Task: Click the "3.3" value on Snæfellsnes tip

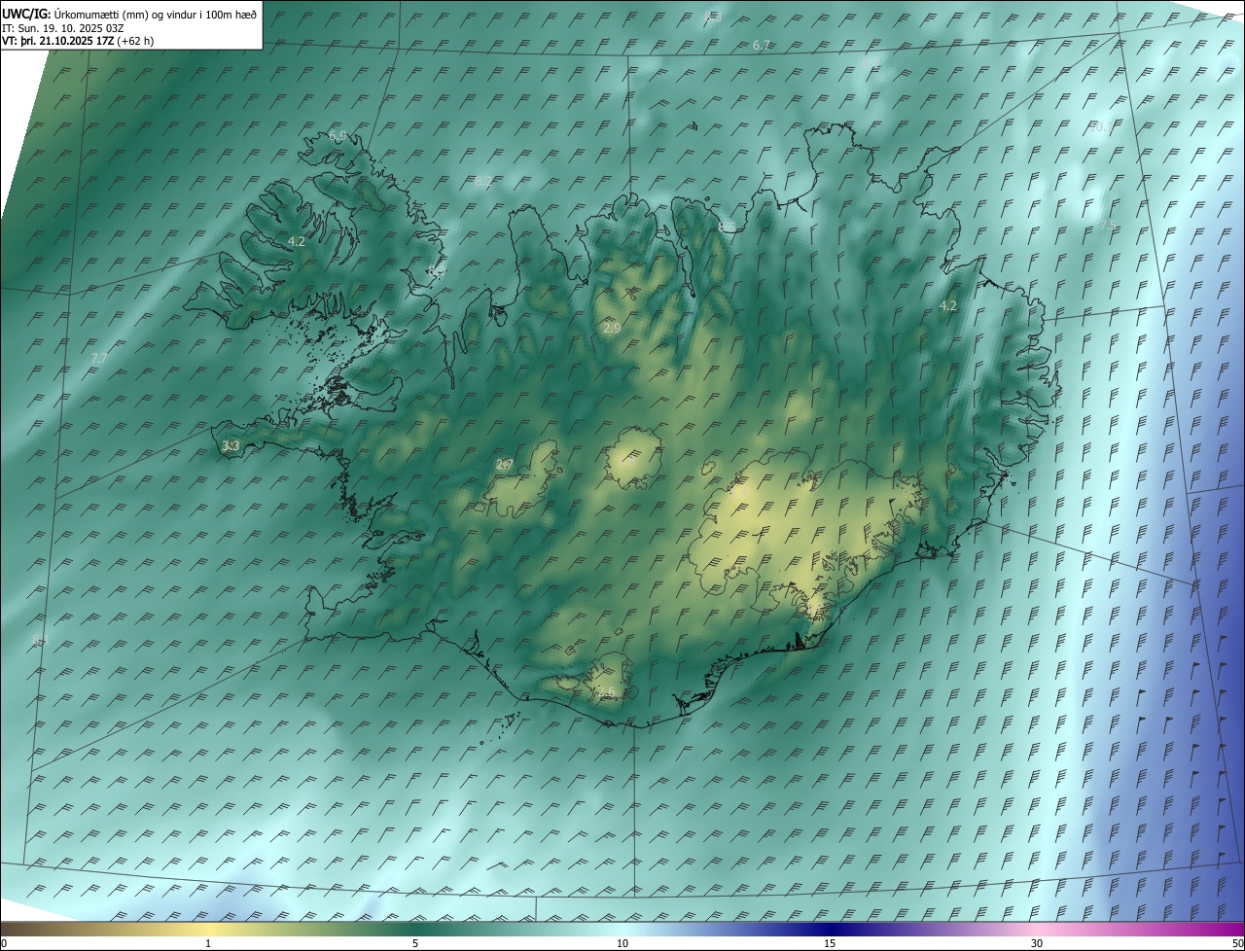Action: (231, 445)
